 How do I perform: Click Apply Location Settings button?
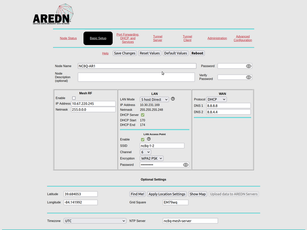coord(167,194)
